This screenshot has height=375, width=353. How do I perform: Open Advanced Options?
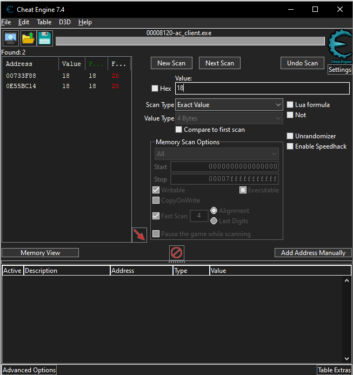[x=29, y=370]
